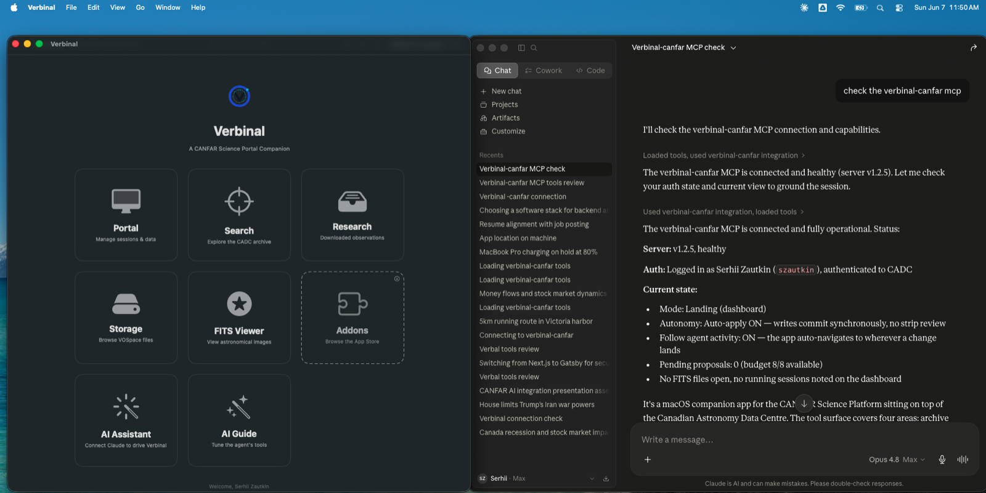Open recent chat House limits Trump's Iran war powers
This screenshot has height=493, width=986.
(x=544, y=405)
